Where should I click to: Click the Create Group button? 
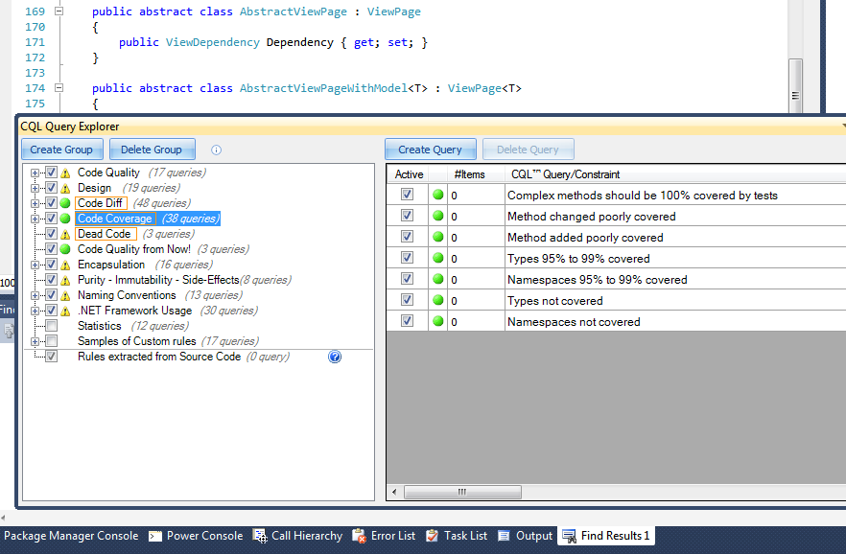61,150
